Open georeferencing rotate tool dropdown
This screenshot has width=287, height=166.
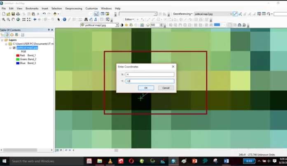click(272, 14)
